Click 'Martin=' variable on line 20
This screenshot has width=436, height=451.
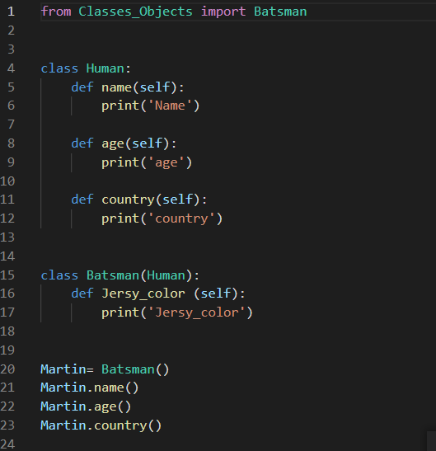67,369
